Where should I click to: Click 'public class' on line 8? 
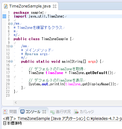click(27, 39)
